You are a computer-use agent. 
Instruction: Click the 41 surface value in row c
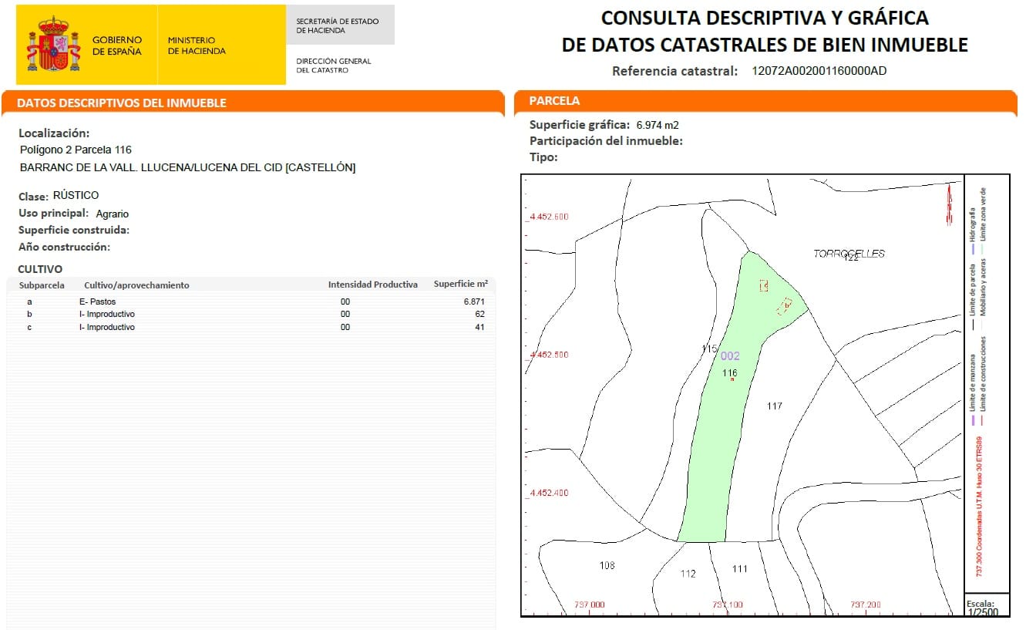(479, 327)
